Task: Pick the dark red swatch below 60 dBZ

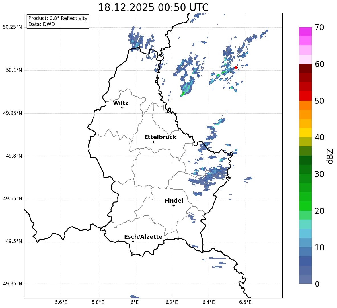Action: point(305,68)
